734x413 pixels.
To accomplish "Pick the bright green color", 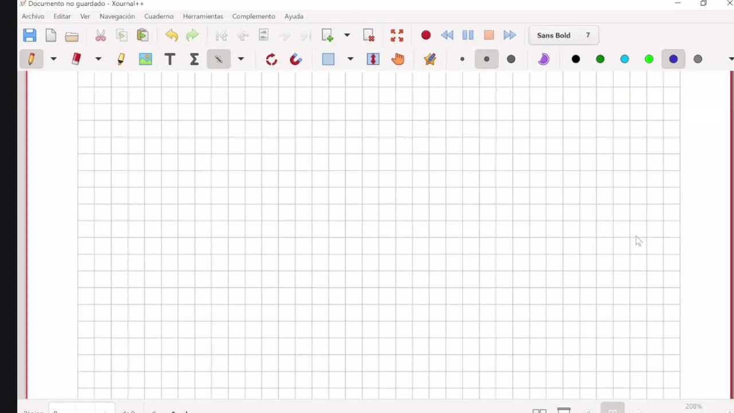I will tap(649, 59).
